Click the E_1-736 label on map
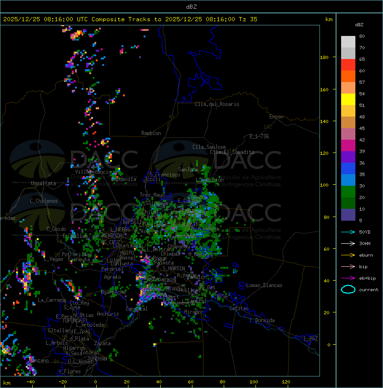Image resolution: width=383 pixels, height=388 pixels. pos(259,136)
